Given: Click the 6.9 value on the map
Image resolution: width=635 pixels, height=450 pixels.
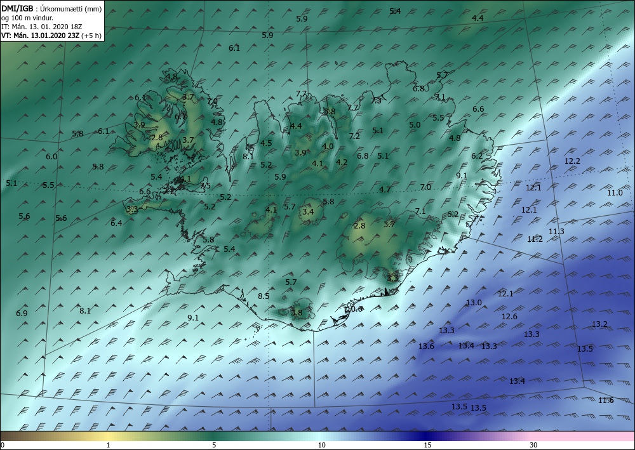Looking at the screenshot, I should pos(22,313).
